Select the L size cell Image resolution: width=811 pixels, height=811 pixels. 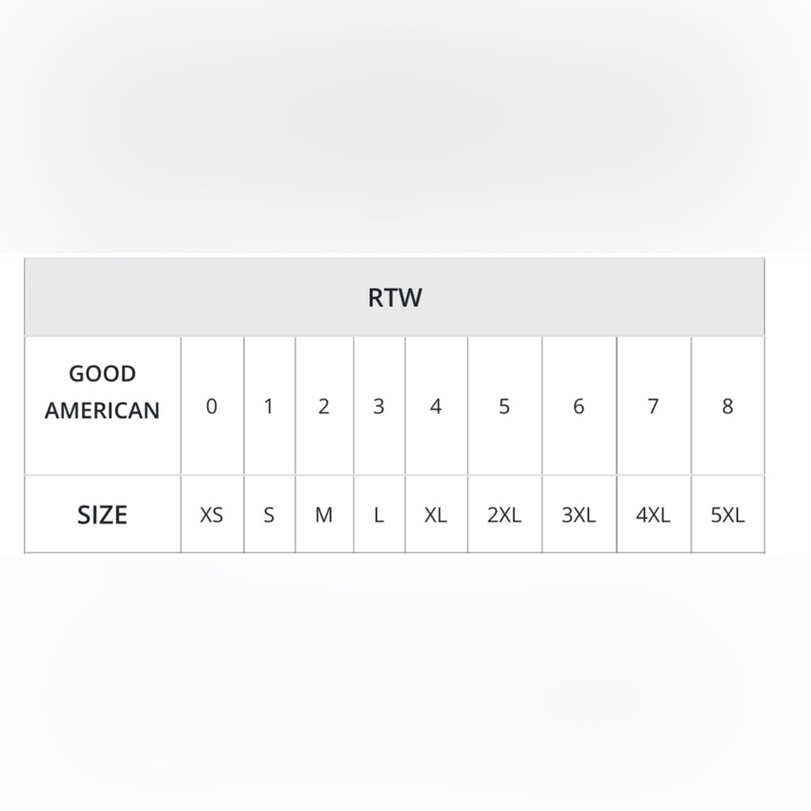coord(379,514)
